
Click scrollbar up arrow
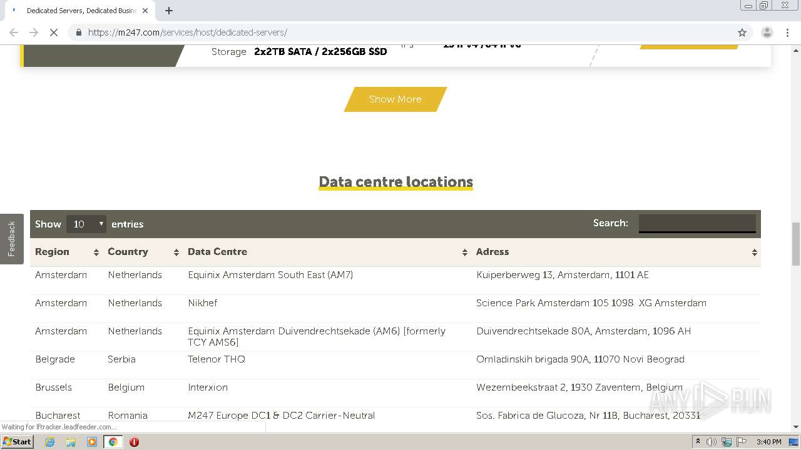click(x=796, y=49)
